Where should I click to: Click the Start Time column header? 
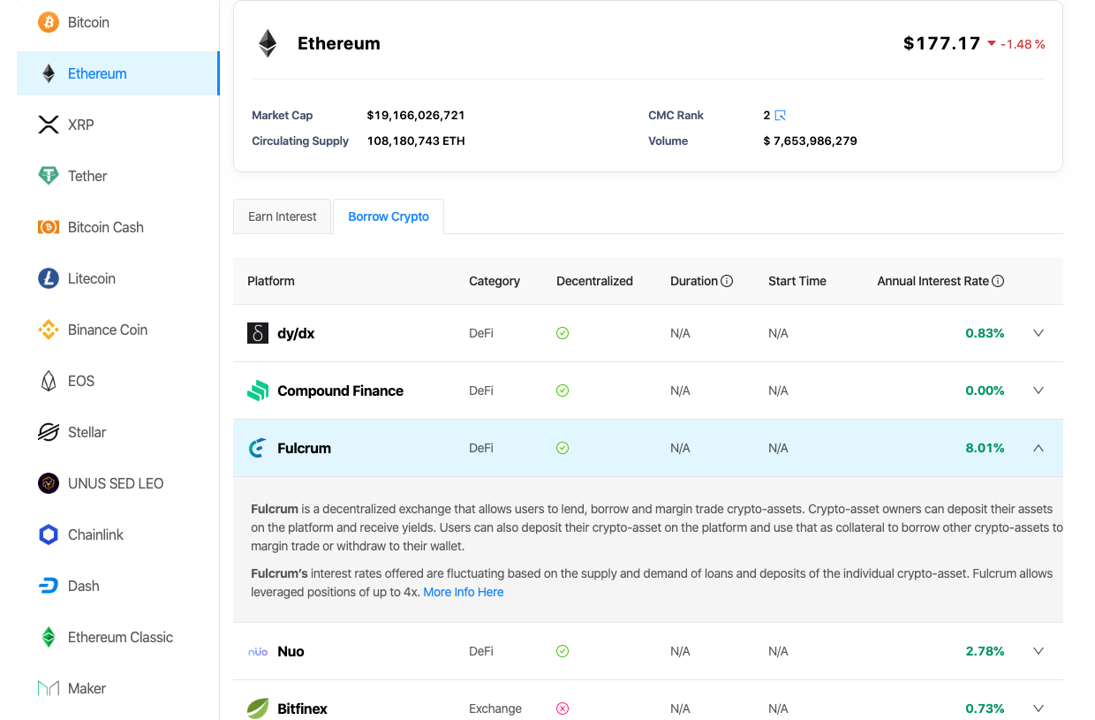tap(797, 281)
